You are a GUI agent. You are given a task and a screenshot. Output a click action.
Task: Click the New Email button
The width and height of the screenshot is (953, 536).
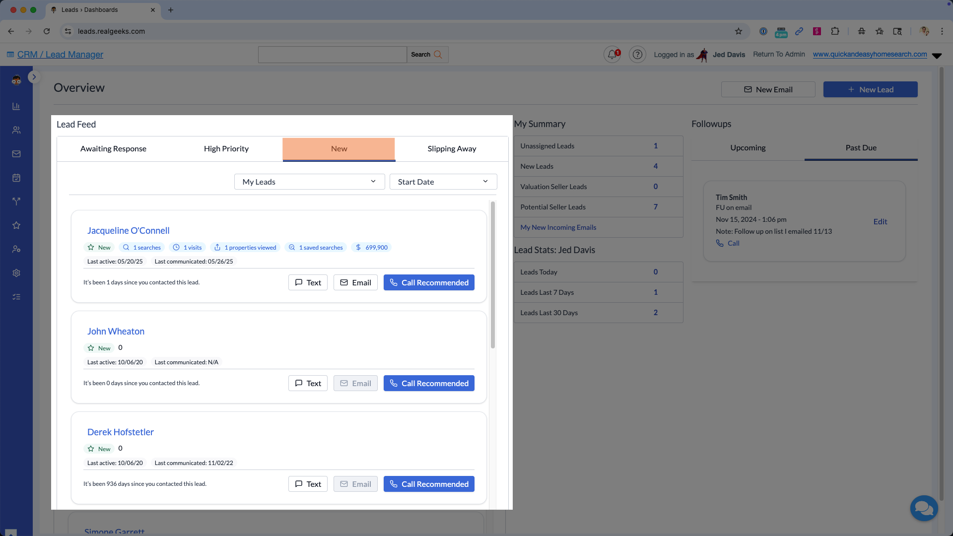[x=768, y=89]
